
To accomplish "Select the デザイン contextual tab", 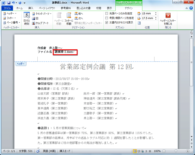I will [129, 8].
